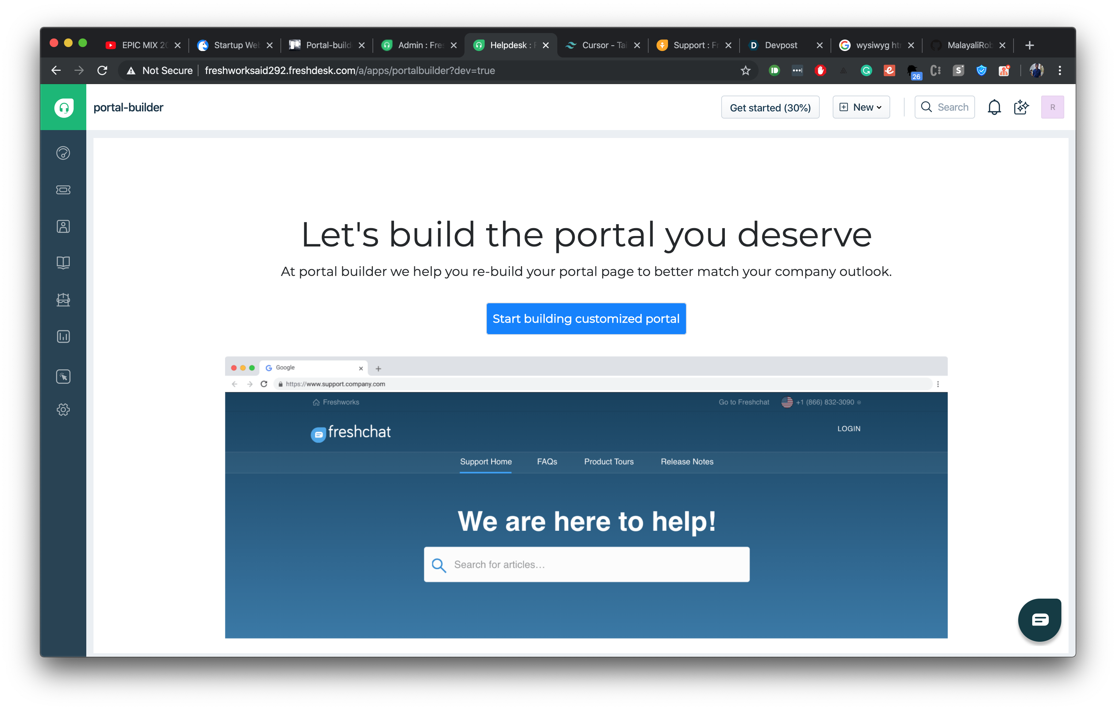Open the Dashboard icon in sidebar

63,153
